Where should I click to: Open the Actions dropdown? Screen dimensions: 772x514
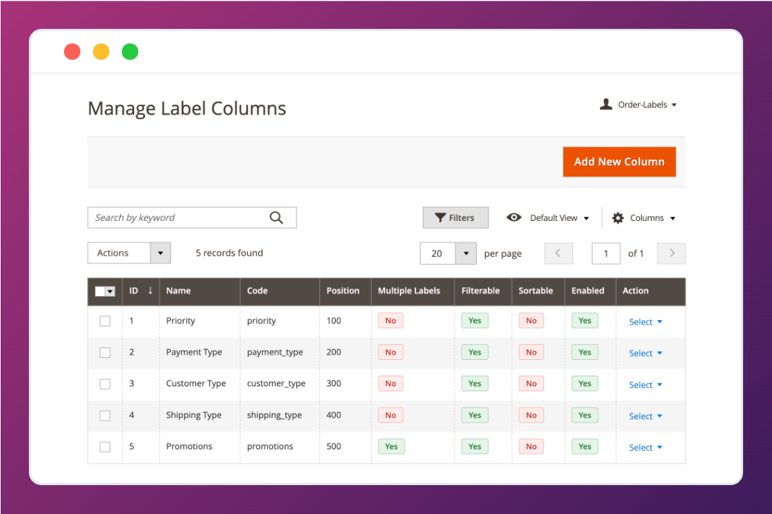(129, 253)
